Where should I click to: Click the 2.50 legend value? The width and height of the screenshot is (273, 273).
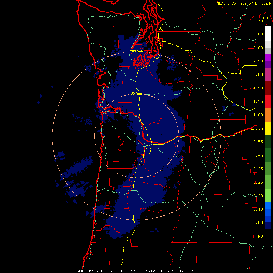point(258,61)
